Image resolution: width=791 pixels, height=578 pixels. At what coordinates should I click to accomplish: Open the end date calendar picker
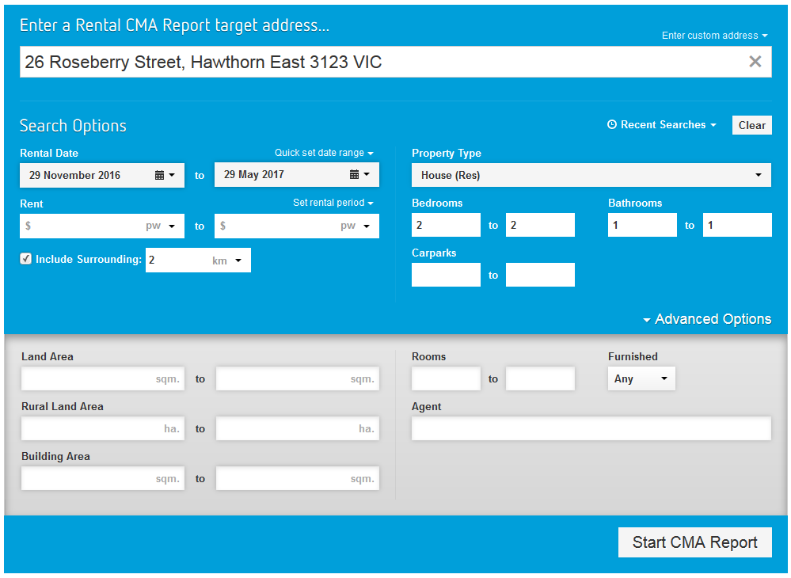359,175
